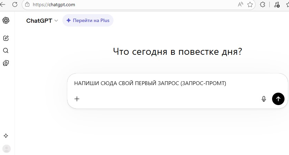Click the browser back arrow
Viewport: 289px width, 155px height.
[2, 4]
